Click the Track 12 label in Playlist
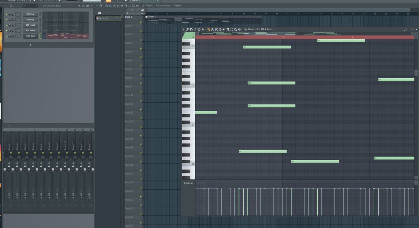 click(129, 113)
